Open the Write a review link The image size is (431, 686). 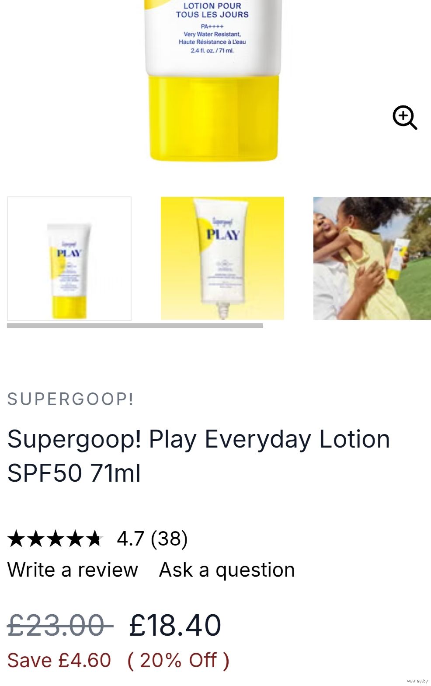pos(73,570)
